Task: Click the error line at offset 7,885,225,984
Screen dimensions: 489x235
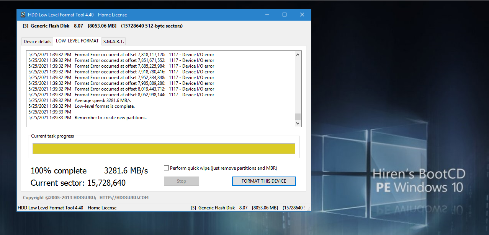Action: click(121, 66)
